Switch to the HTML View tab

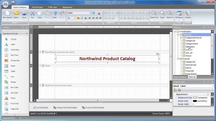point(53,7)
